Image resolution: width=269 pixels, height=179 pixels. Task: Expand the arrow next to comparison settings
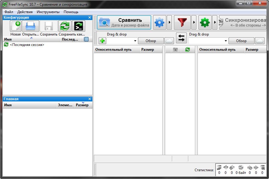pos(169,23)
